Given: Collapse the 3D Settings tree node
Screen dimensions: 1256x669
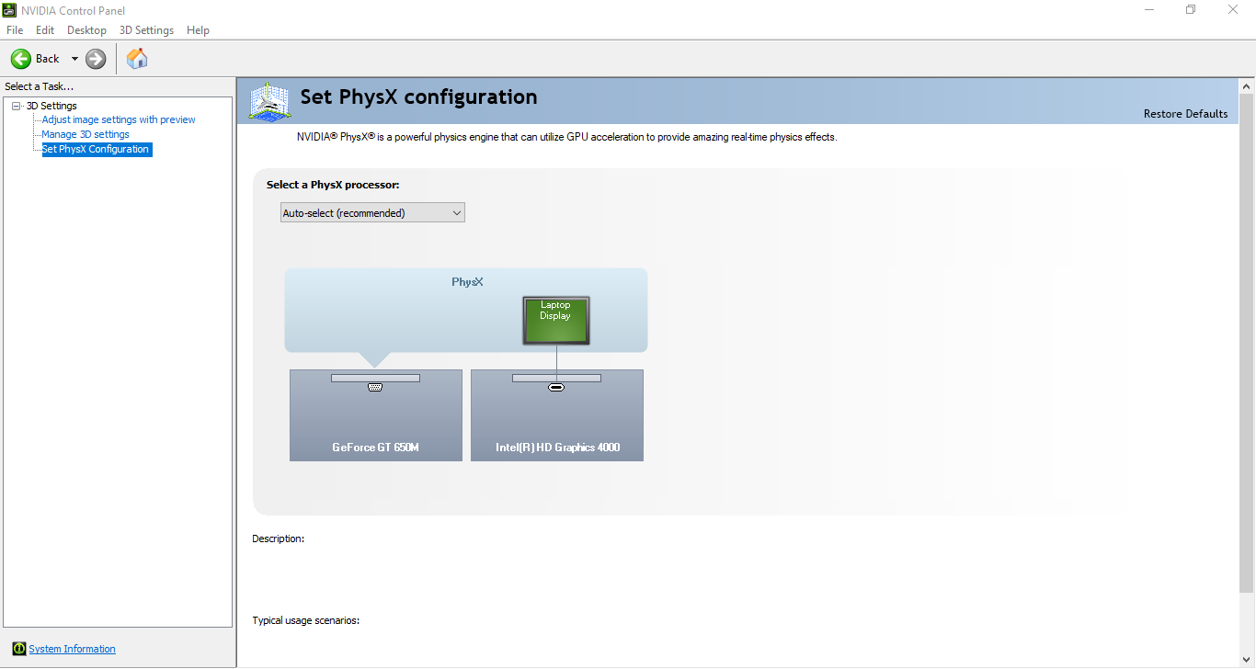Looking at the screenshot, I should (x=17, y=106).
